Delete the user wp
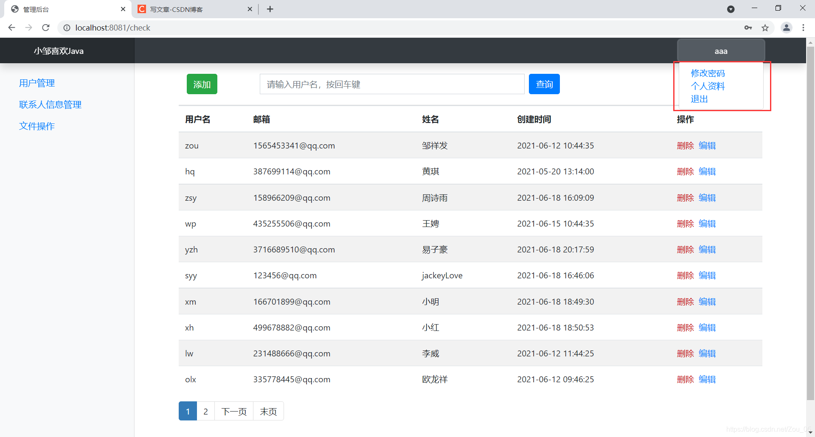The height and width of the screenshot is (437, 815). (x=685, y=224)
